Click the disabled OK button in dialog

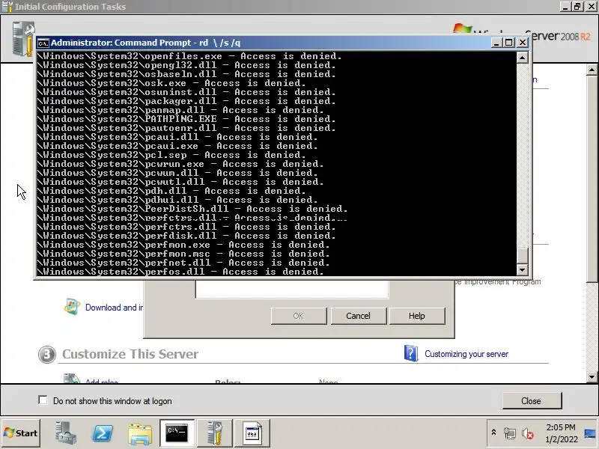coord(299,316)
